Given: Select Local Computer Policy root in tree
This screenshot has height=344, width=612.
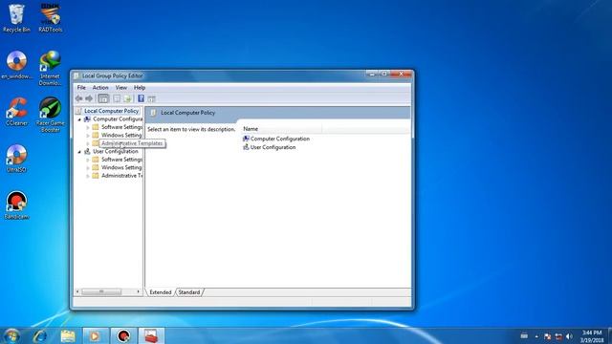Looking at the screenshot, I should (111, 111).
